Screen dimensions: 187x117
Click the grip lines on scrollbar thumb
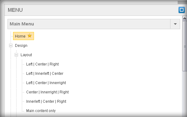click(185, 46)
